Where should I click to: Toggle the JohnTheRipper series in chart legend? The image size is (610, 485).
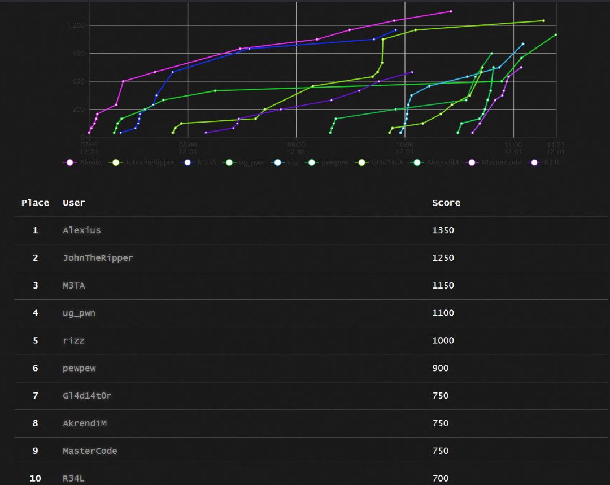click(142, 162)
